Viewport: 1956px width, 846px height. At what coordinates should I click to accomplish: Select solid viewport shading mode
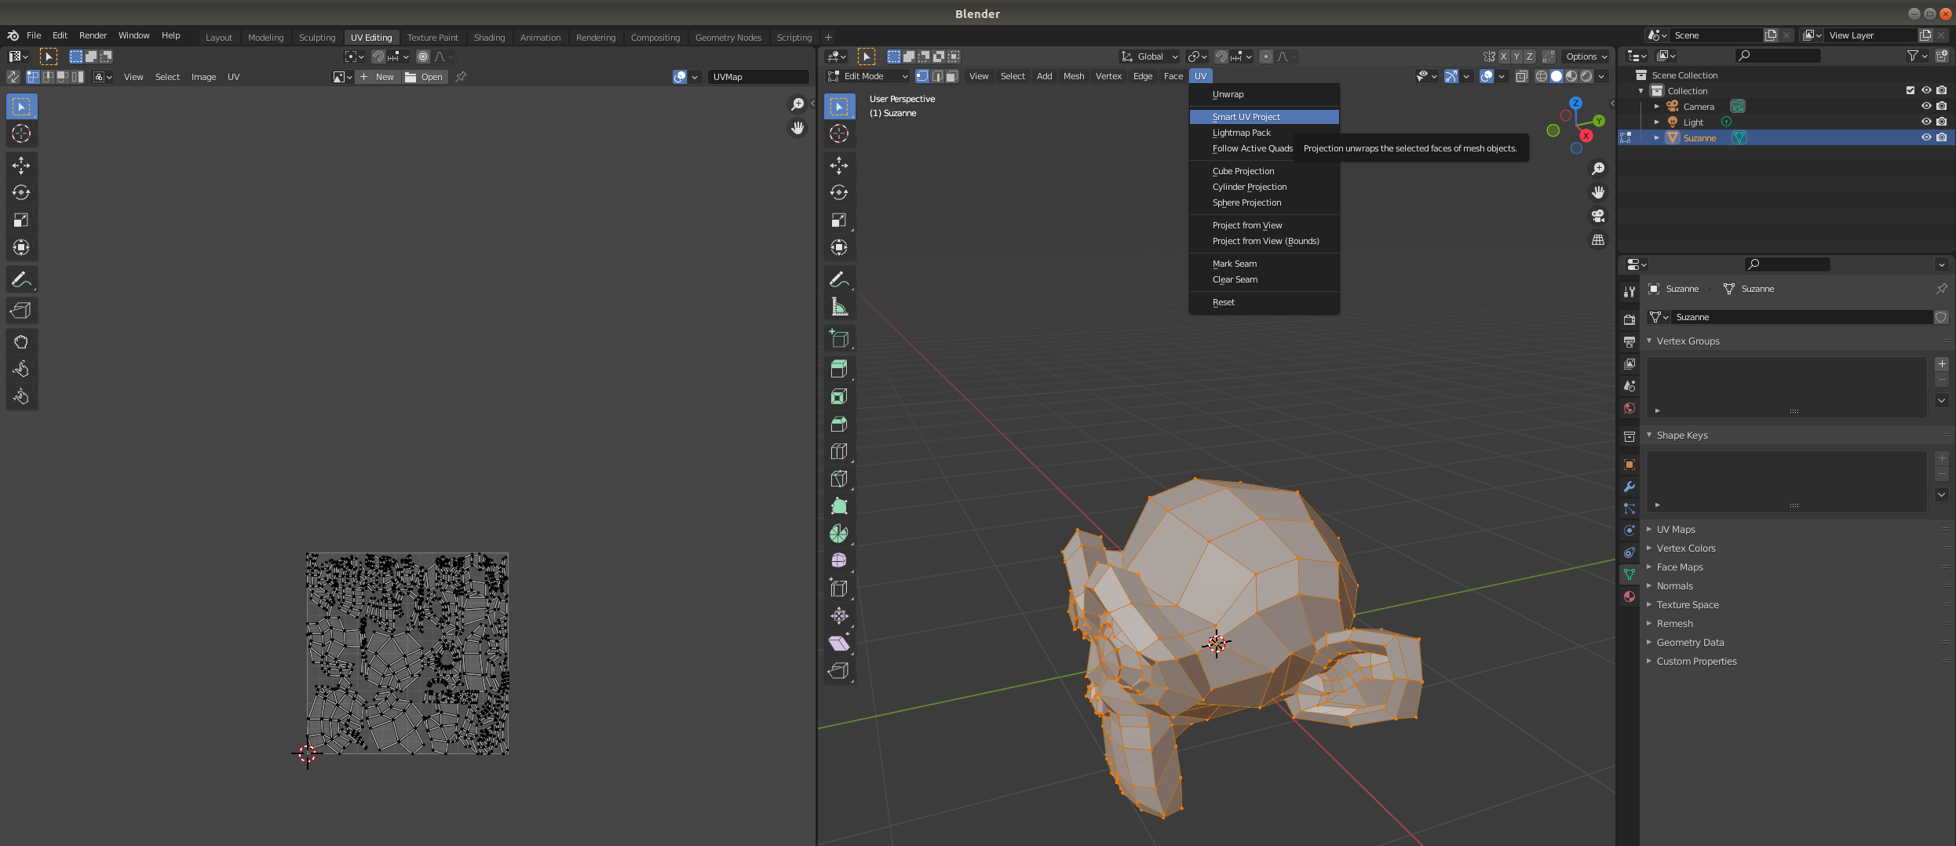[x=1556, y=76]
